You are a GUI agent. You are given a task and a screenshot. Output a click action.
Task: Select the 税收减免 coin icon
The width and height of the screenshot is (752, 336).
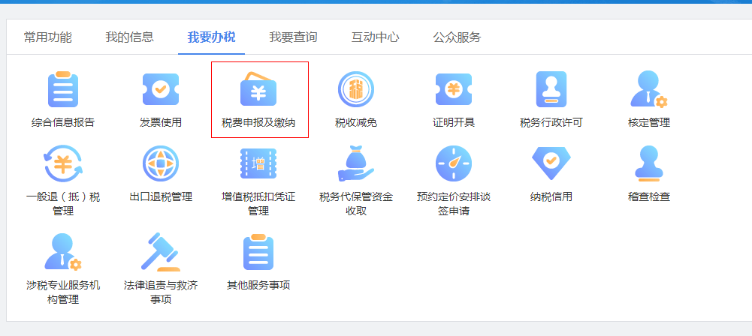click(x=356, y=89)
